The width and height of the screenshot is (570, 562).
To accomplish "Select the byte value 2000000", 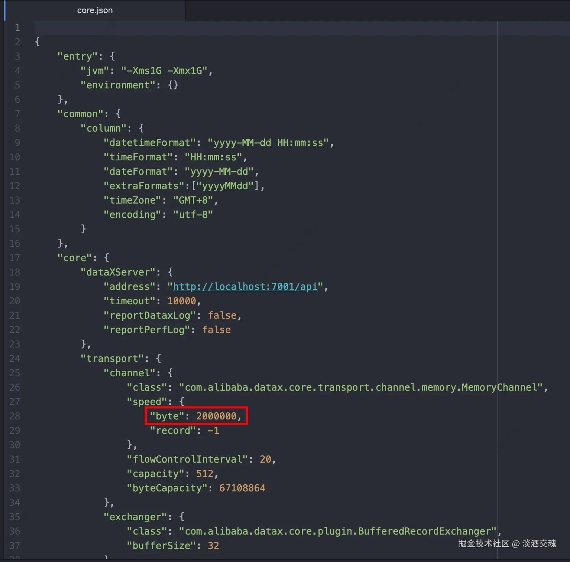I will (x=216, y=416).
